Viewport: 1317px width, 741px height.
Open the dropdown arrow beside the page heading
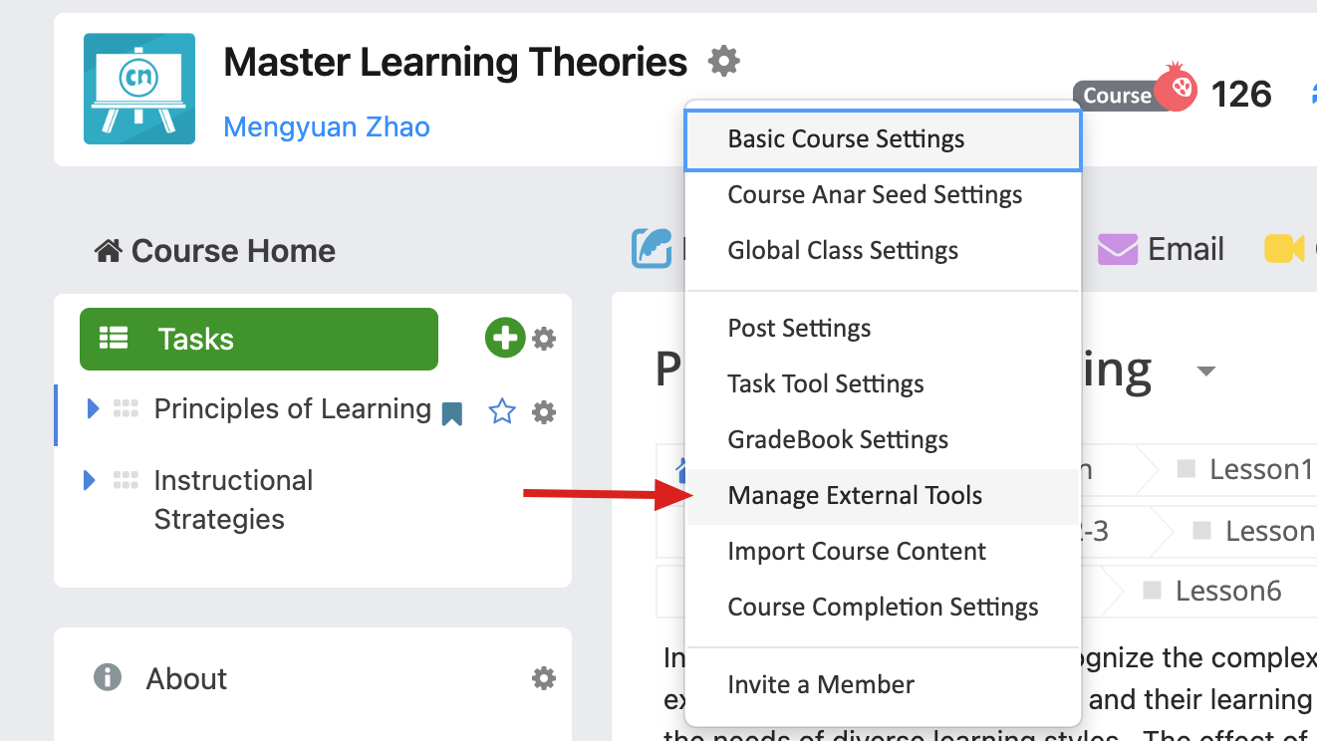1206,371
